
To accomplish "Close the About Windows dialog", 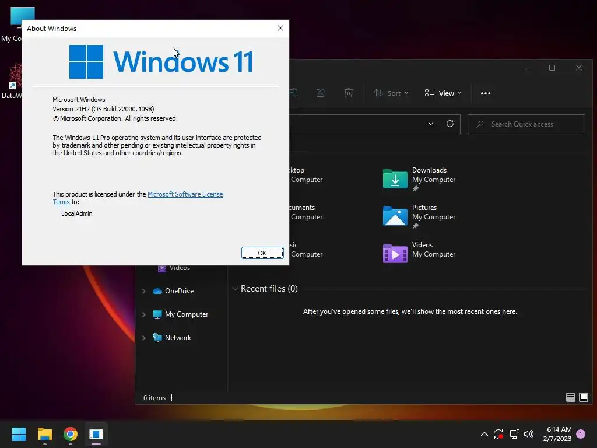I will tap(280, 28).
